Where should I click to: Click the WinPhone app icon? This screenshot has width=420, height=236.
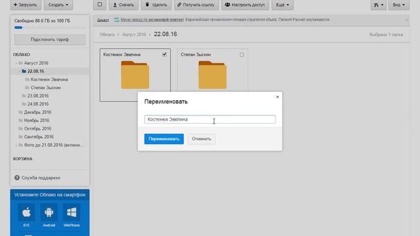point(72,212)
